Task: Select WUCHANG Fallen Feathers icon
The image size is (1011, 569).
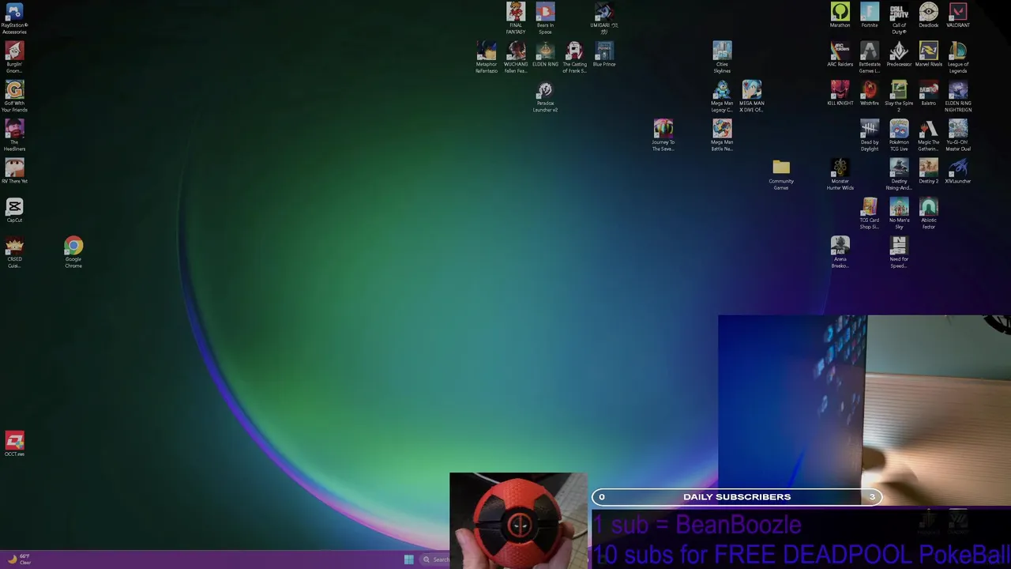Action: [516, 58]
